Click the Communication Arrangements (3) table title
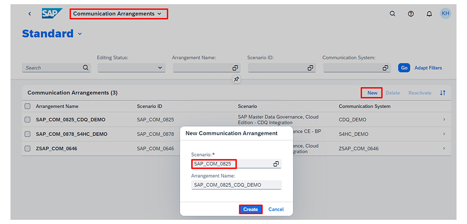This screenshot has height=224, width=467. (x=72, y=93)
